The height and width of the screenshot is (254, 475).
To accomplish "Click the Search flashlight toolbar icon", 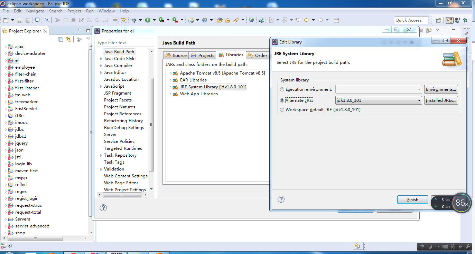I will point(236,20).
